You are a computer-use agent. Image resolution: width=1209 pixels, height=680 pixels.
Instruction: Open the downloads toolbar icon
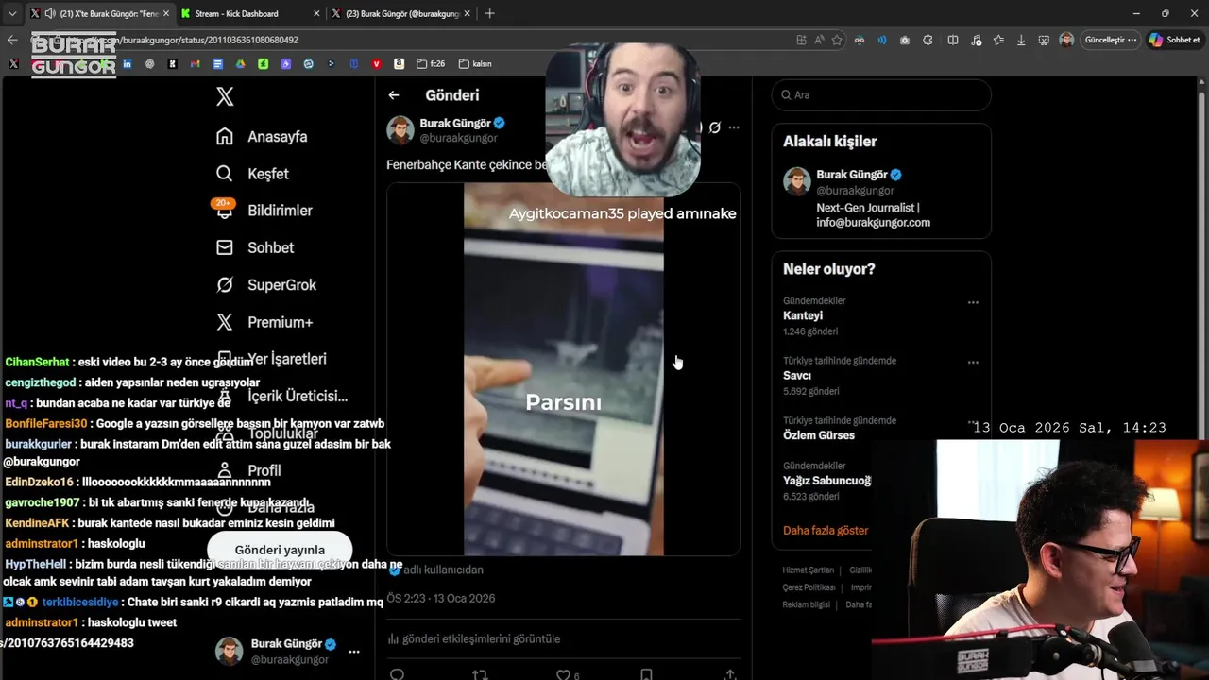coord(1021,41)
